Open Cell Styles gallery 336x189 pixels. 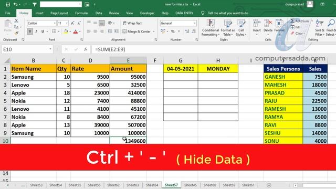(241, 28)
